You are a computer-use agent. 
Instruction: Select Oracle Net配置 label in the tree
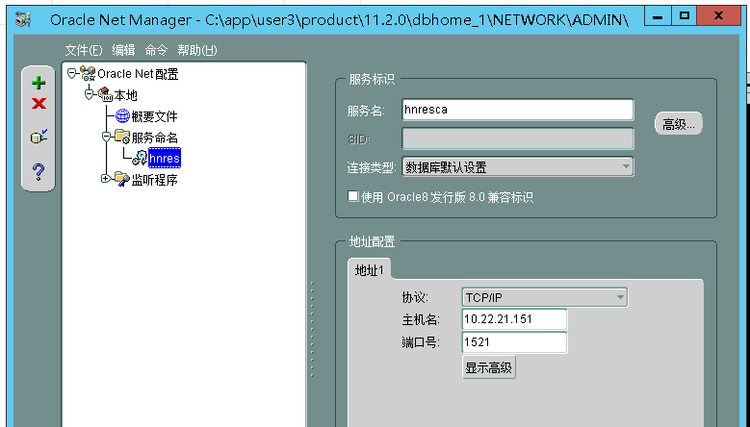pyautogui.click(x=138, y=74)
